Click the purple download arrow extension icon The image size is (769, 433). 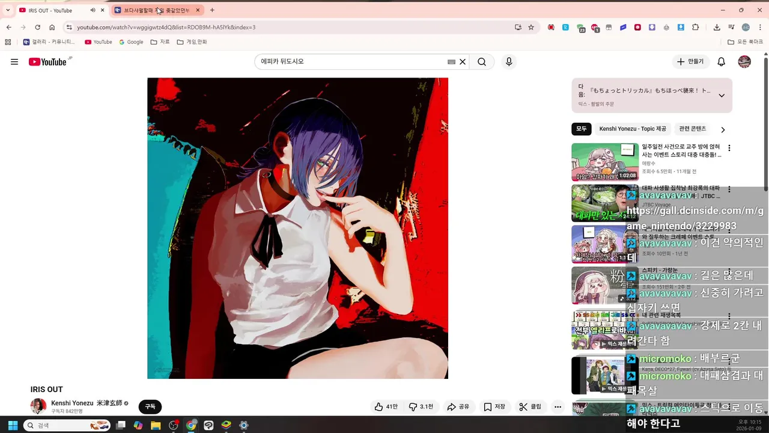pyautogui.click(x=652, y=27)
